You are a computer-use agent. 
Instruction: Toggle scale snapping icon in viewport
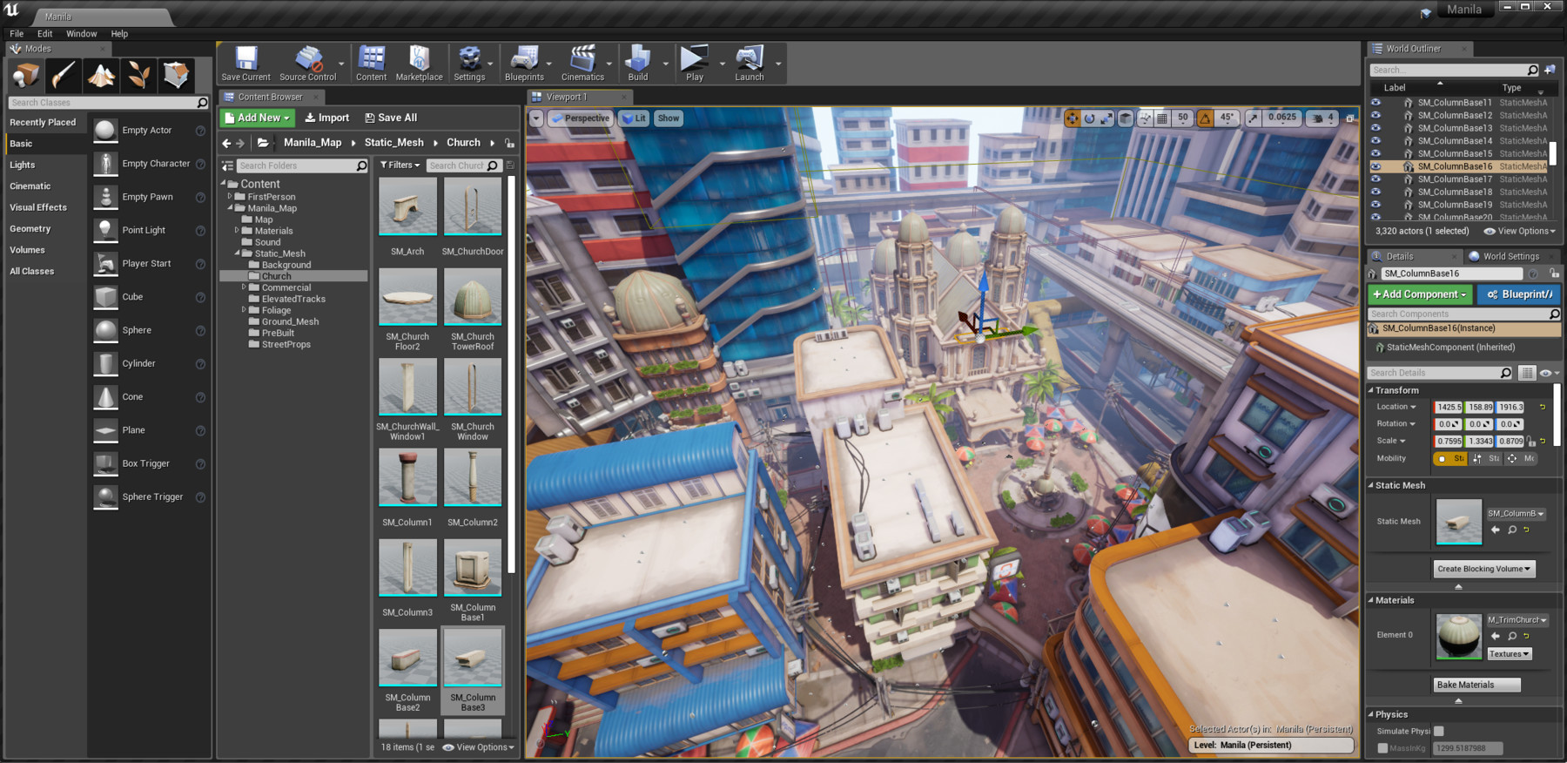(x=1253, y=118)
